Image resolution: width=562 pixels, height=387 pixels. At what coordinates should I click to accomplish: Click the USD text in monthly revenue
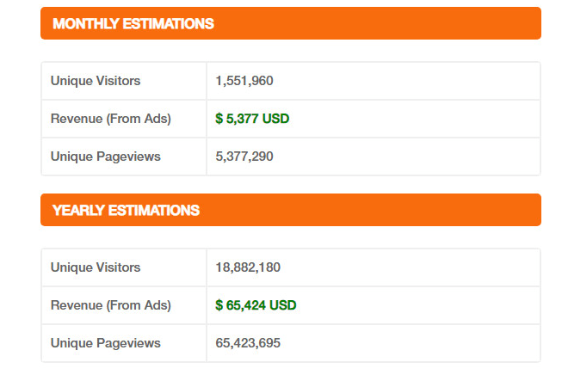(x=275, y=119)
